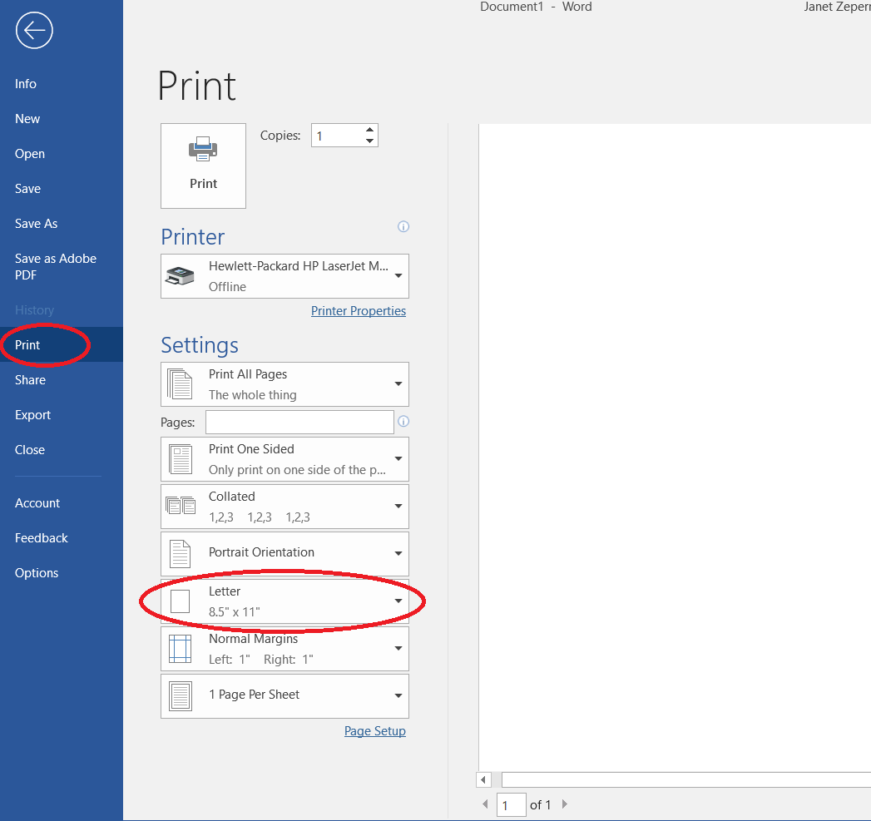Click the Normal Margins icon
Image resolution: width=871 pixels, height=821 pixels.
[x=180, y=649]
